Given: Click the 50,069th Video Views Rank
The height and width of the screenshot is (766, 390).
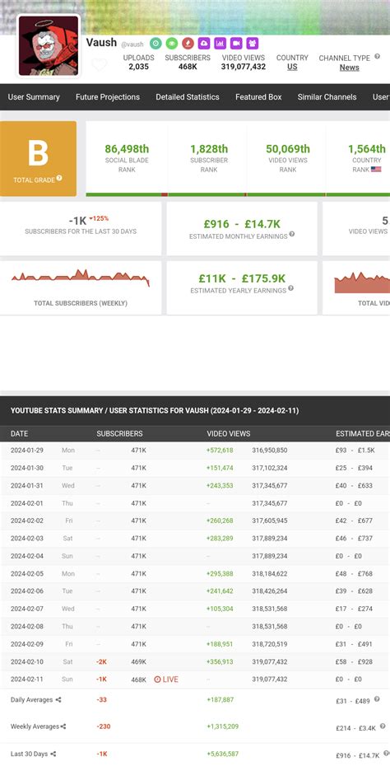Looking at the screenshot, I should click(288, 148).
